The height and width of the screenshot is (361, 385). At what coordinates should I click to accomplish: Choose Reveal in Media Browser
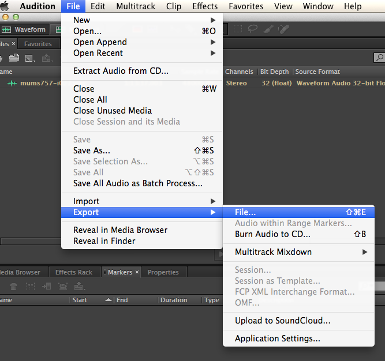(x=142, y=230)
